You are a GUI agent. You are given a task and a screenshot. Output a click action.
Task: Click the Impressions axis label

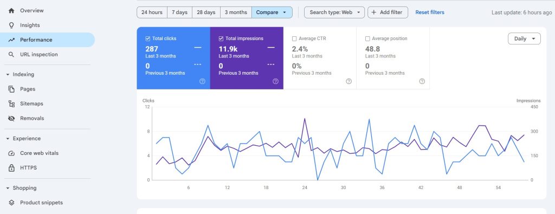click(528, 101)
